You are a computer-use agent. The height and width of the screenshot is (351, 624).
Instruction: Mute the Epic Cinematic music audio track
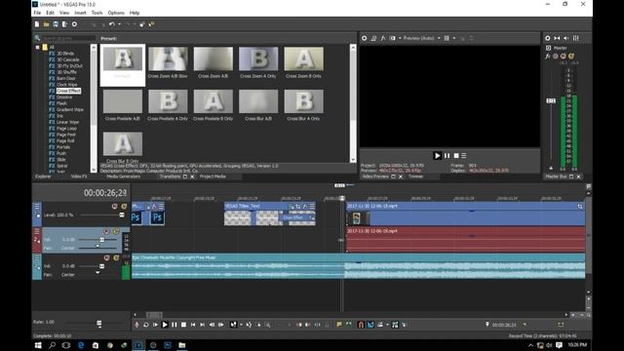point(106,257)
